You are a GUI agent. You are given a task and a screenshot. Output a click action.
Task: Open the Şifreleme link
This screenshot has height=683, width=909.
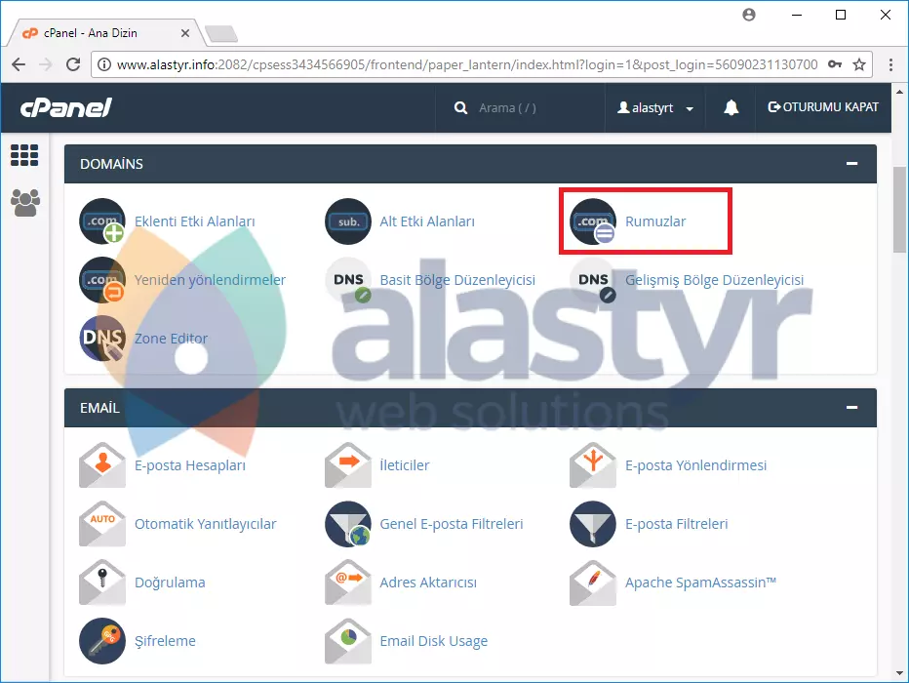165,641
